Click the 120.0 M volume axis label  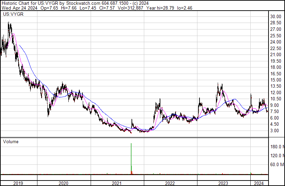(277, 156)
